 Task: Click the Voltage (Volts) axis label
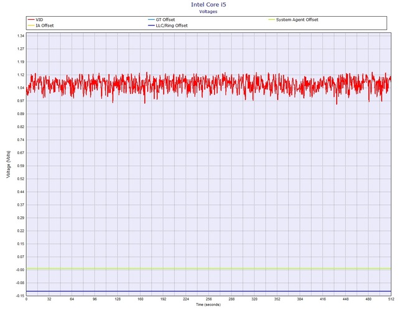coord(9,164)
